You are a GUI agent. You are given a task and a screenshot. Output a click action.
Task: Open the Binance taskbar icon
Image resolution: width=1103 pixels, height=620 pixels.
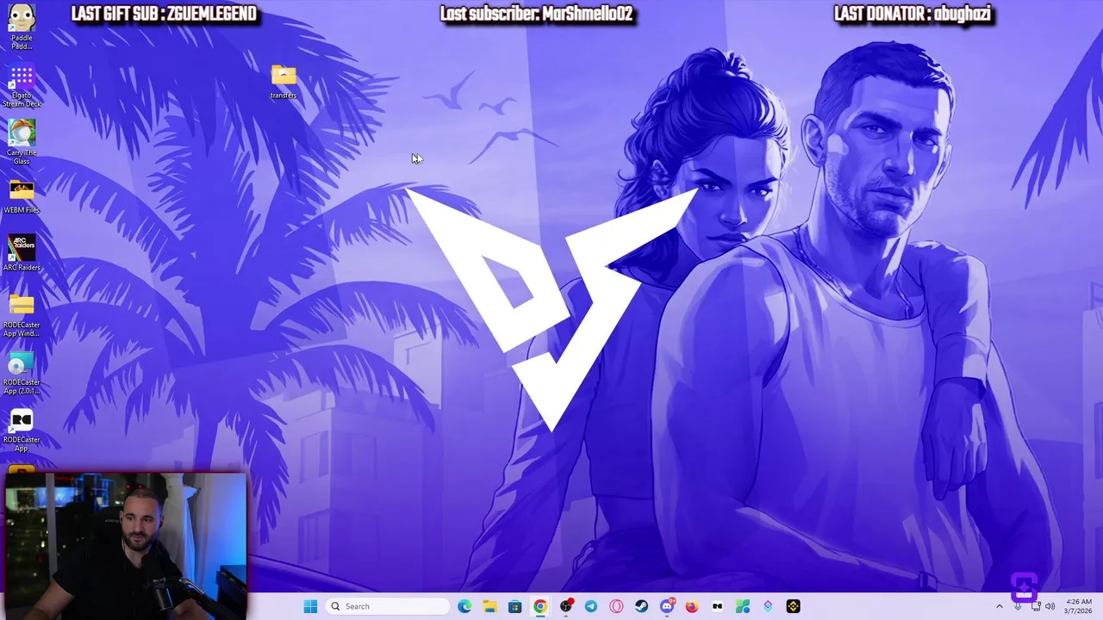tap(793, 606)
